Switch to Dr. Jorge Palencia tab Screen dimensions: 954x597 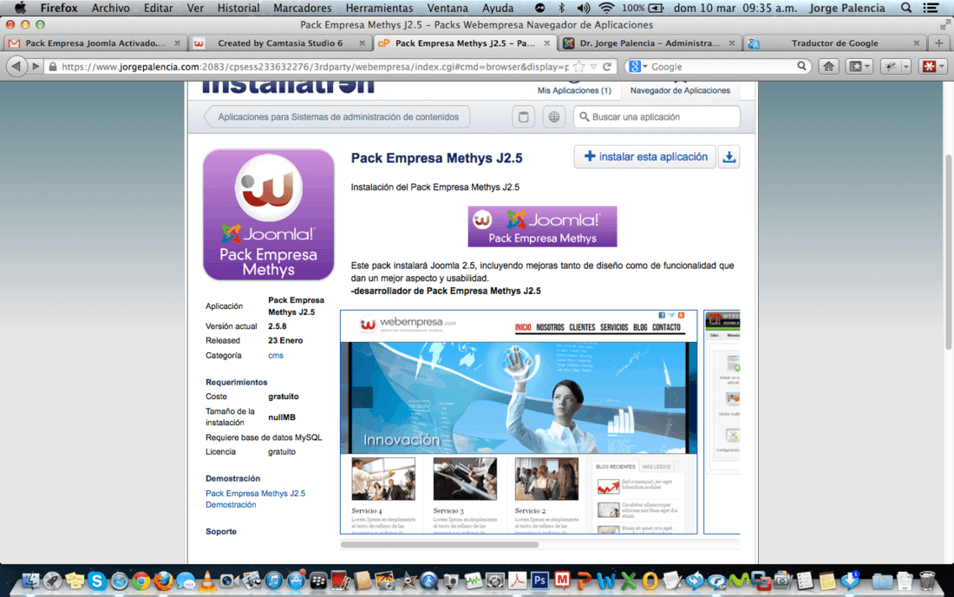tap(650, 43)
